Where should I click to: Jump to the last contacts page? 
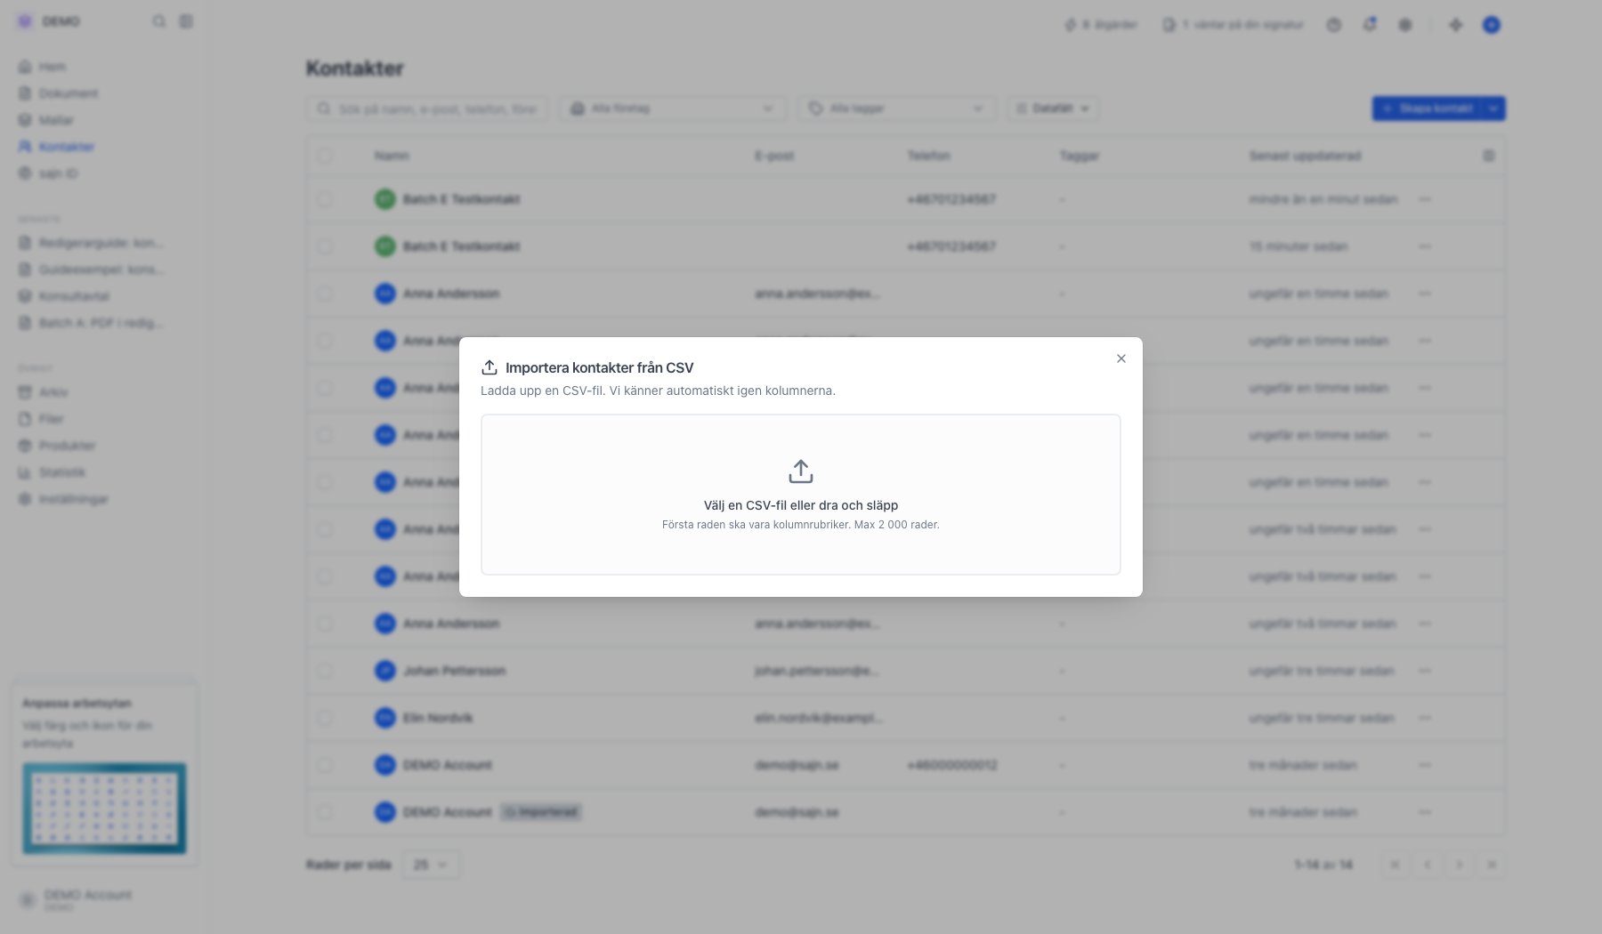(1492, 865)
